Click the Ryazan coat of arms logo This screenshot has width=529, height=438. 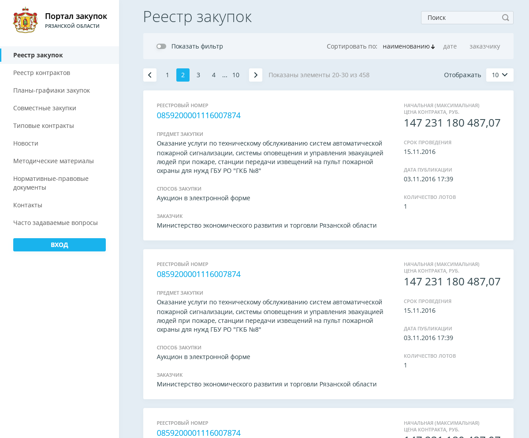coord(25,20)
